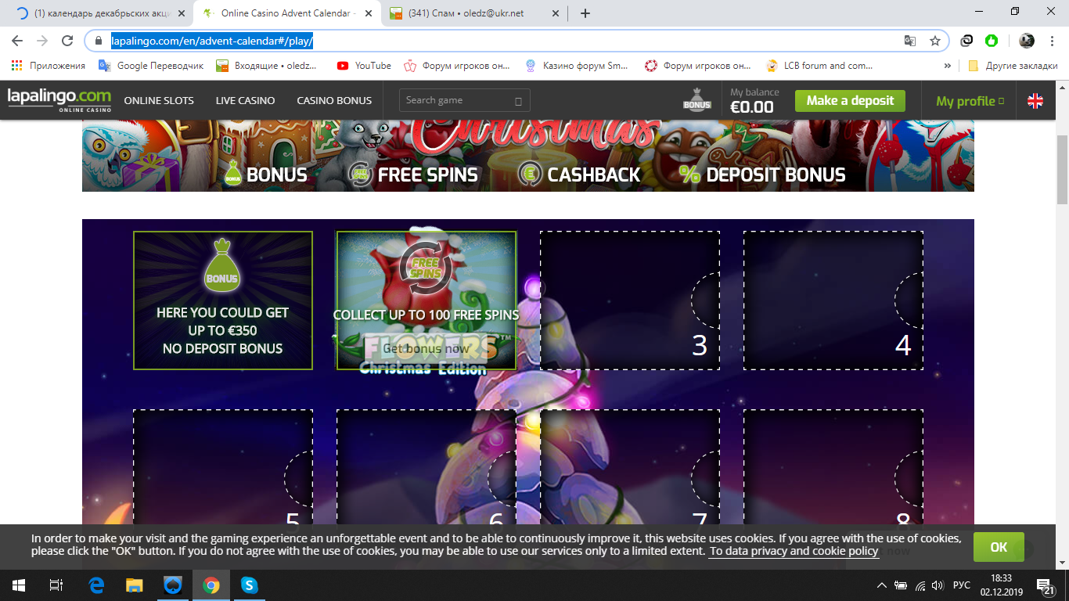Click the browser address bar URL
This screenshot has height=601, width=1069.
pos(212,41)
